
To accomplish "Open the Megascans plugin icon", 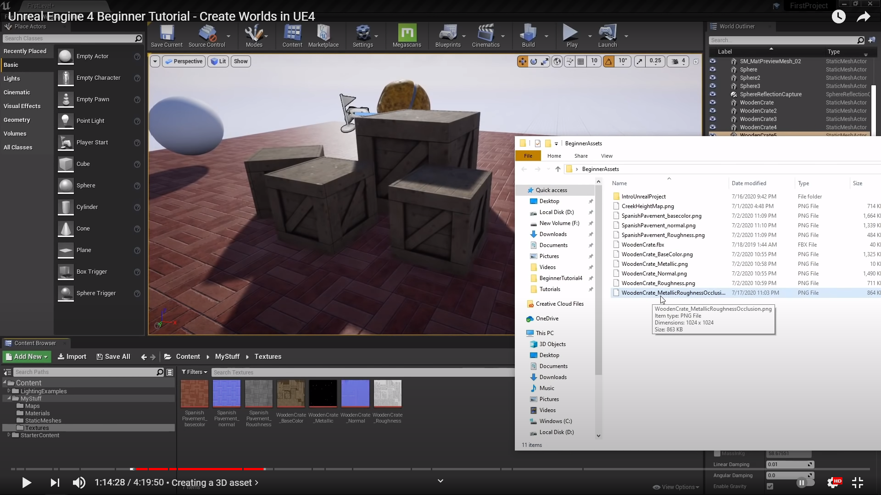I will click(407, 36).
